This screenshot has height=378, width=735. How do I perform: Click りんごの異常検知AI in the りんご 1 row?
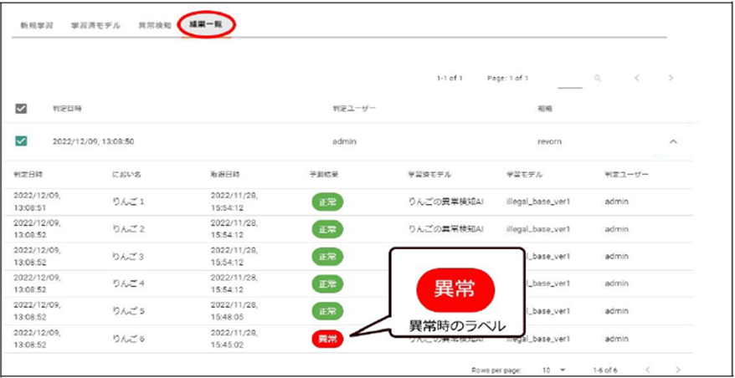(x=446, y=202)
